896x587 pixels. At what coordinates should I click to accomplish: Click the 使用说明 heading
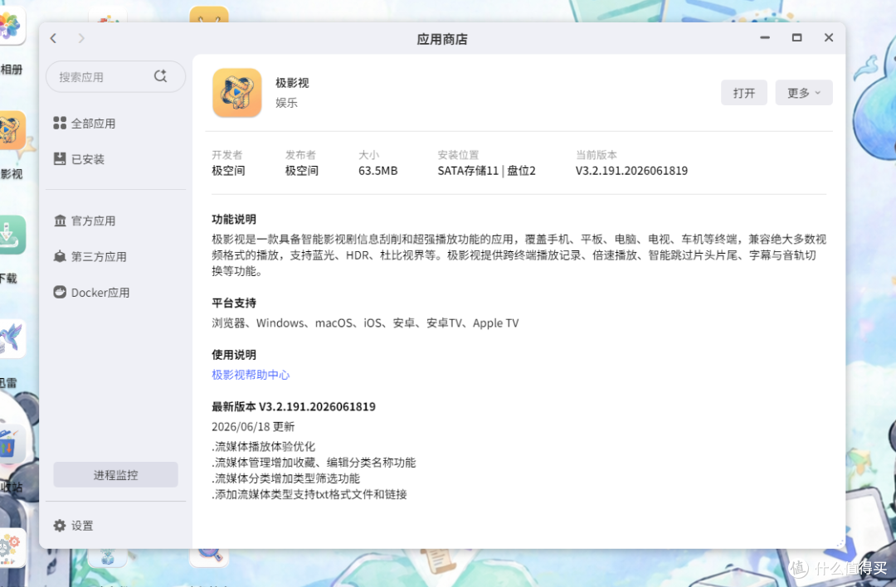click(x=234, y=355)
